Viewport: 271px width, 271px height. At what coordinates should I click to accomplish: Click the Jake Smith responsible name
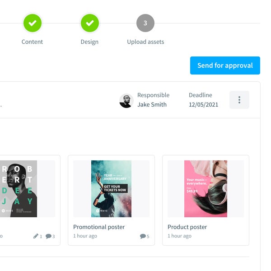point(152,105)
